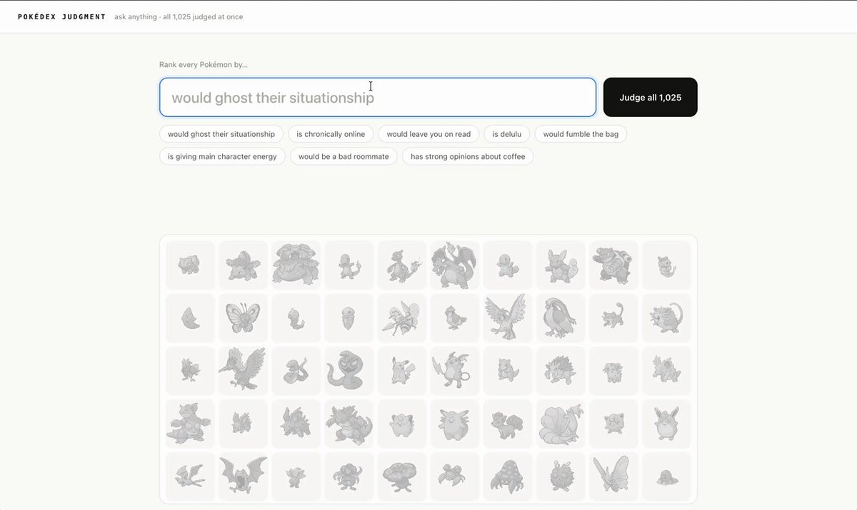857x510 pixels.
Task: Click the Bulbasaur sprite in the grid
Action: tap(191, 265)
